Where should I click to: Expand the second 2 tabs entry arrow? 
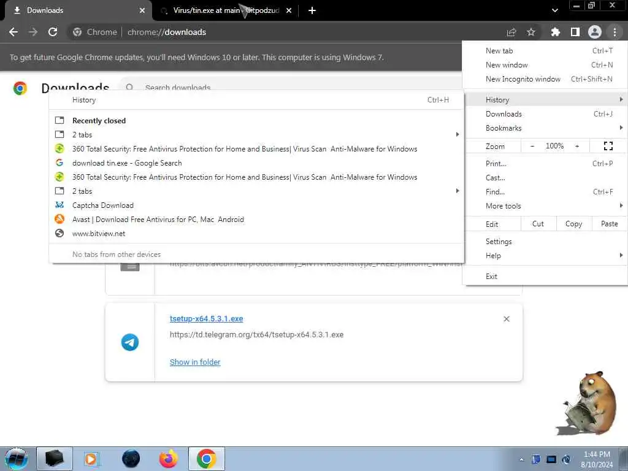click(457, 191)
